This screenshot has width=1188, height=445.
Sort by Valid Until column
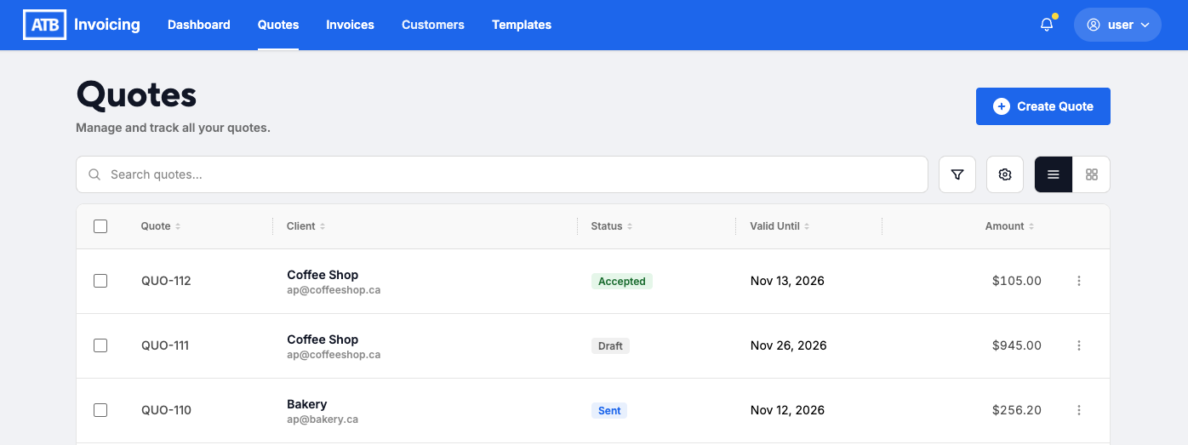tap(780, 226)
